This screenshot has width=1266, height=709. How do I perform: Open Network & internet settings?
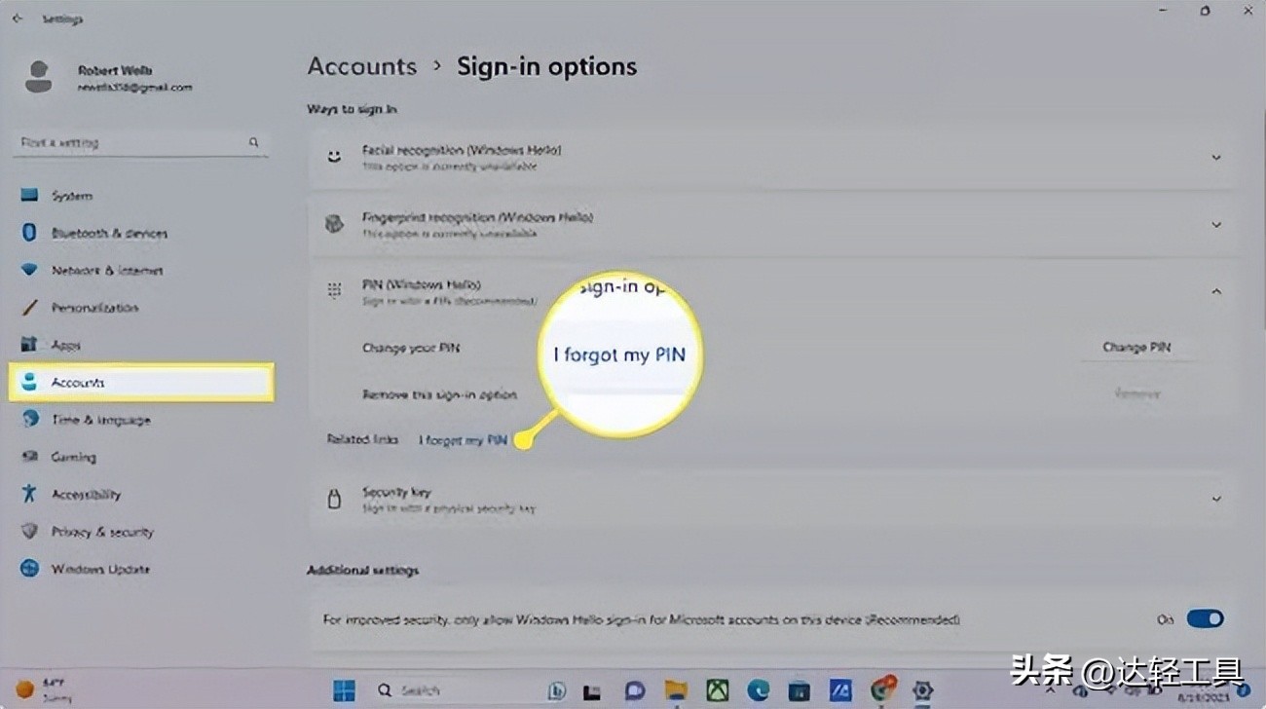coord(107,270)
